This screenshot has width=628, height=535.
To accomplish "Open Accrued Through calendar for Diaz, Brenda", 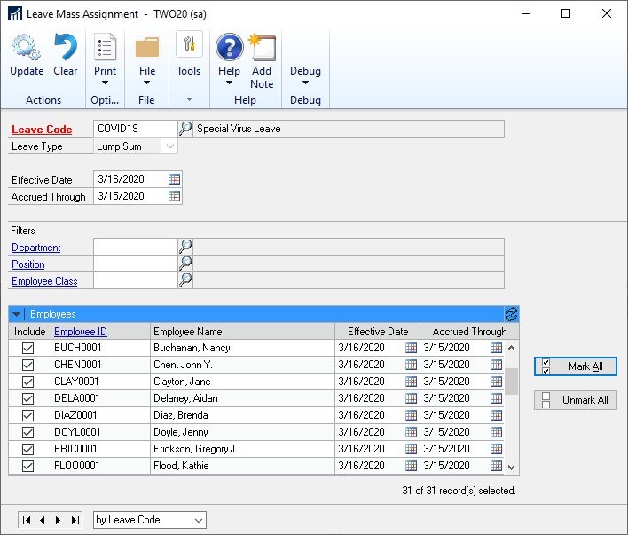I will tap(496, 414).
